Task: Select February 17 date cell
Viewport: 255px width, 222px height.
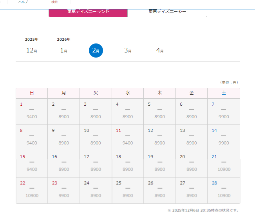Action: pyautogui.click(x=96, y=164)
